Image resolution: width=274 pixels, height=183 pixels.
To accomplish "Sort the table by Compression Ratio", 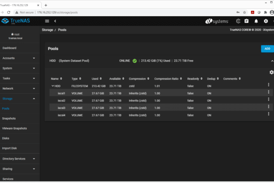I will click(168, 79).
